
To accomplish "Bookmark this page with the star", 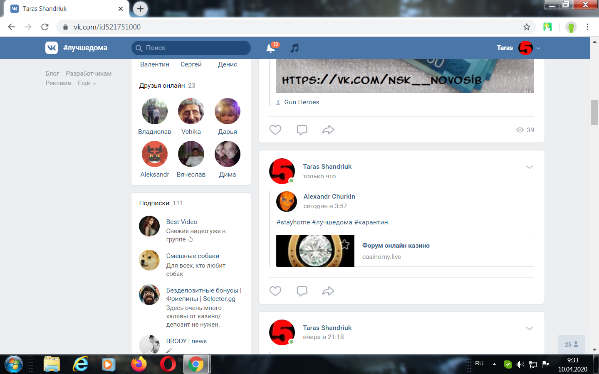I will [x=527, y=27].
